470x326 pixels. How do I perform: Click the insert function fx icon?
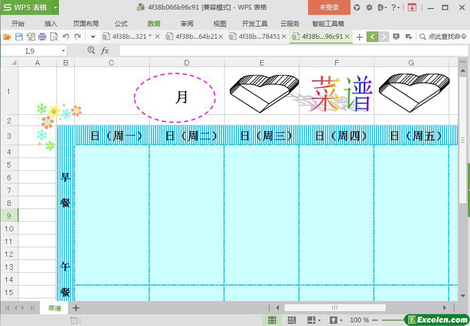click(105, 51)
